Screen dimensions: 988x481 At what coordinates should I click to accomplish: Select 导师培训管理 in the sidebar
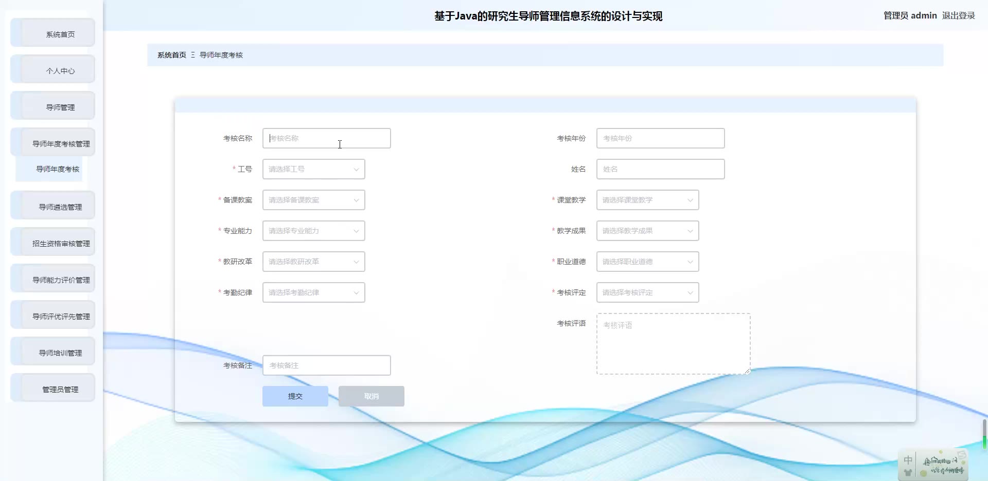coord(52,351)
